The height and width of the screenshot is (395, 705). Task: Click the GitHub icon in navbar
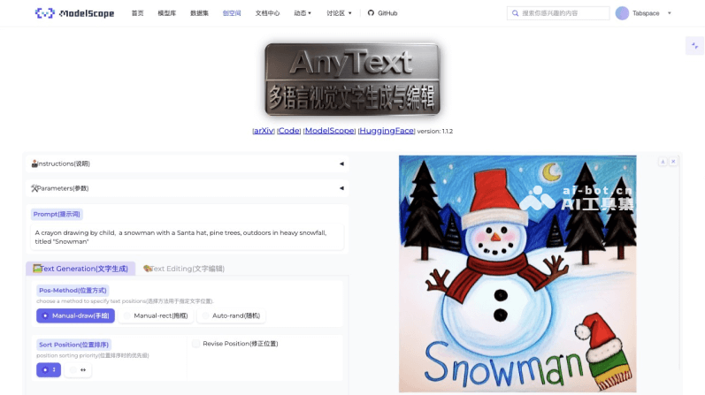(x=371, y=13)
